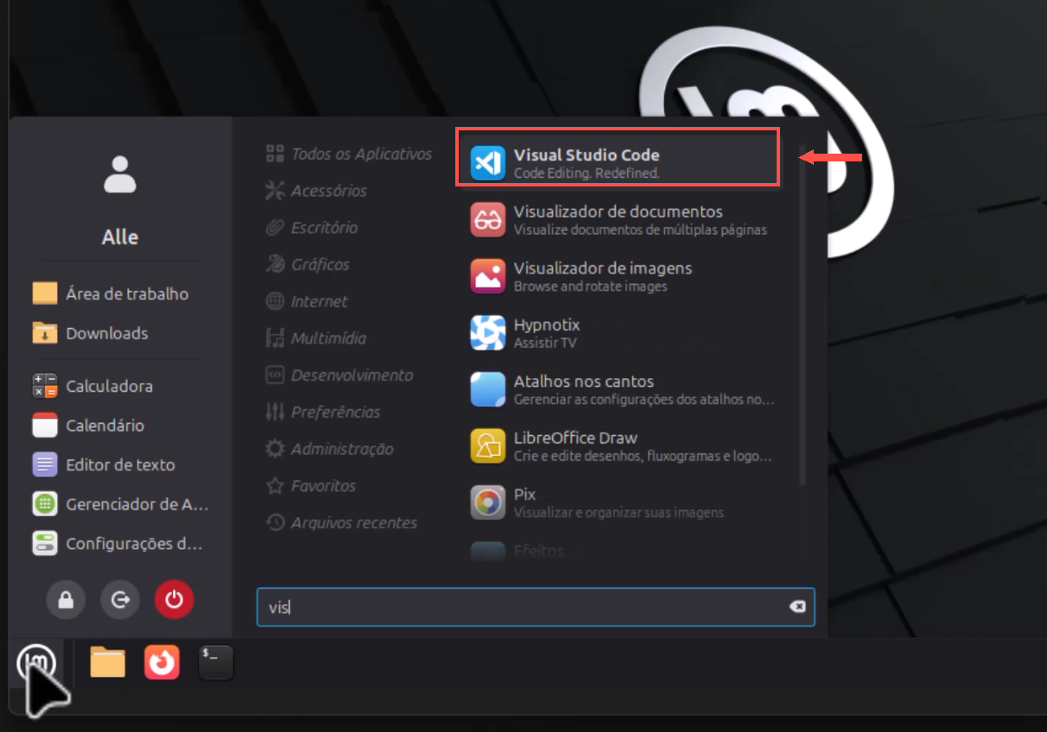This screenshot has height=732, width=1047.
Task: Click 'Visualizar e organizar suas imagens' text
Action: (619, 513)
